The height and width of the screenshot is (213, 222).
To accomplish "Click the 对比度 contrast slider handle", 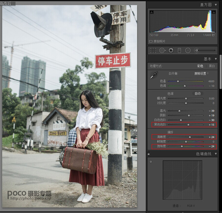I will click(186, 103).
